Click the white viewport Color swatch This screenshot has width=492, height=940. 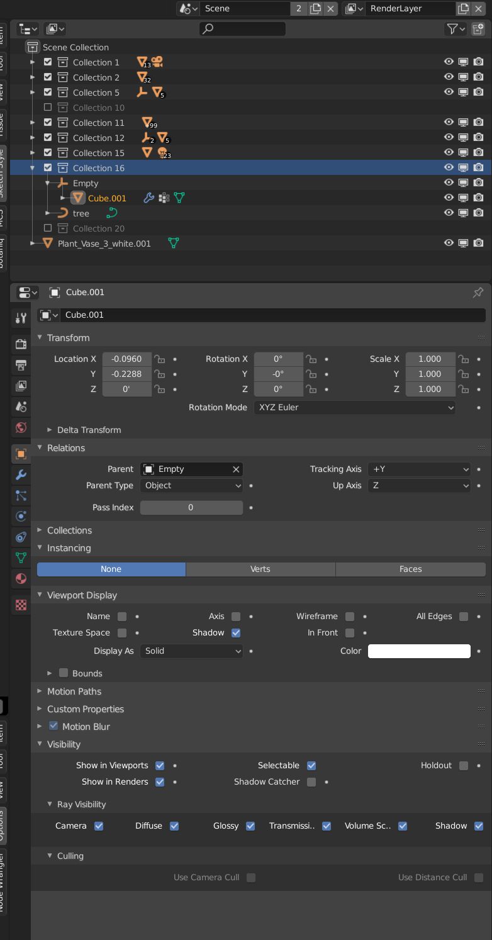pyautogui.click(x=419, y=651)
